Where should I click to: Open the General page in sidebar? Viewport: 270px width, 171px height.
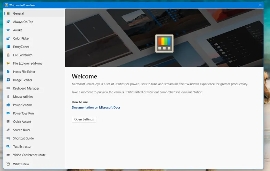(19, 14)
